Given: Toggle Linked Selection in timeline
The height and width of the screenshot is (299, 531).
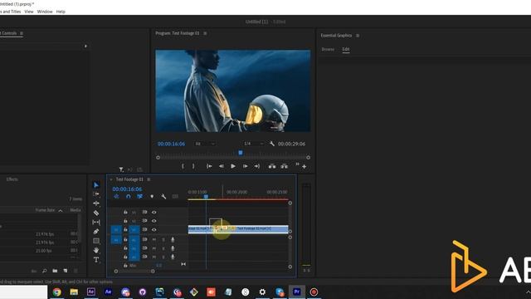Looking at the screenshot, I should [140, 197].
